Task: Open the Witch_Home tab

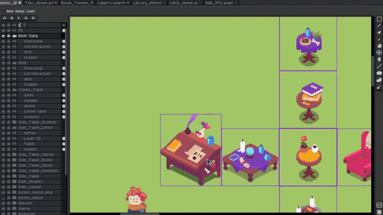Action: coord(185,3)
